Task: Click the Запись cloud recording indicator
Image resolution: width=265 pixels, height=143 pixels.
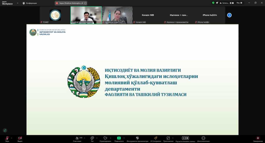Action: point(224,3)
